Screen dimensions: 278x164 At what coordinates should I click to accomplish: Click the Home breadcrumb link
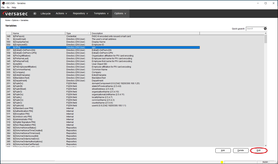click(x=8, y=20)
